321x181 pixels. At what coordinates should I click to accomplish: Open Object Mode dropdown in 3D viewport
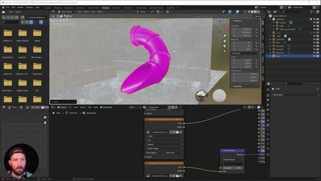66,12
